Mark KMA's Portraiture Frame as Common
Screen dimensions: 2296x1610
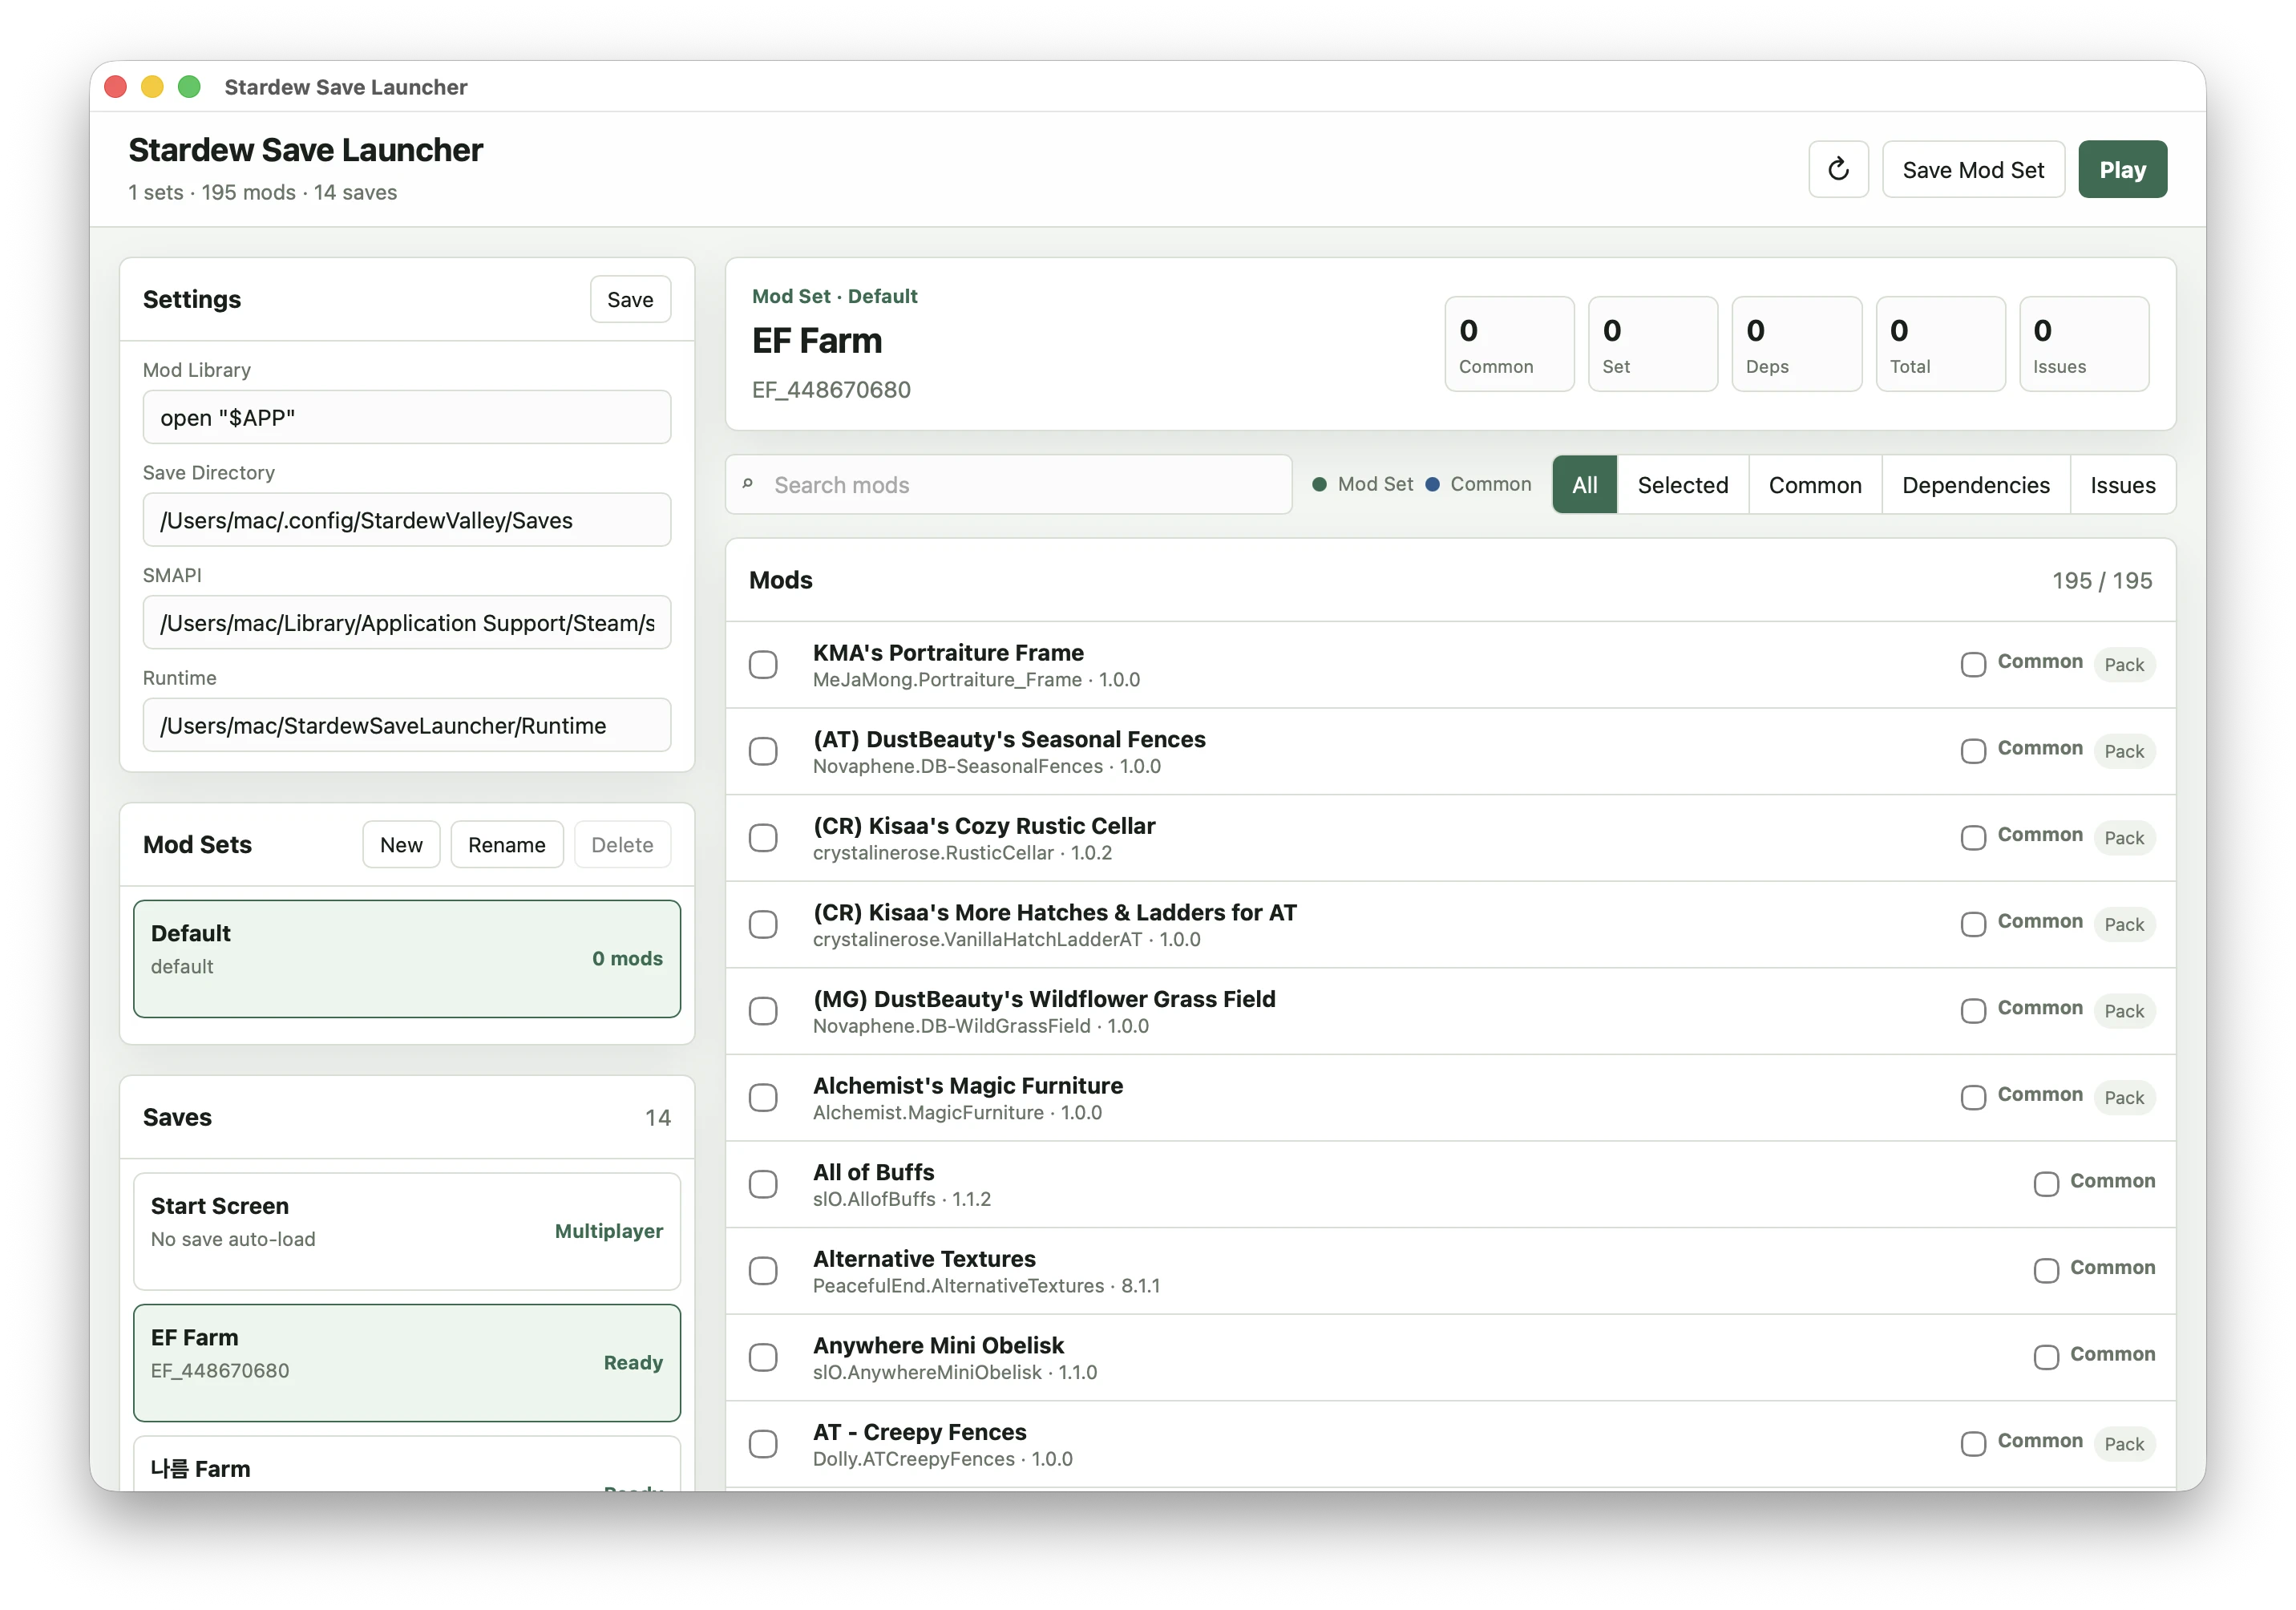tap(1972, 664)
